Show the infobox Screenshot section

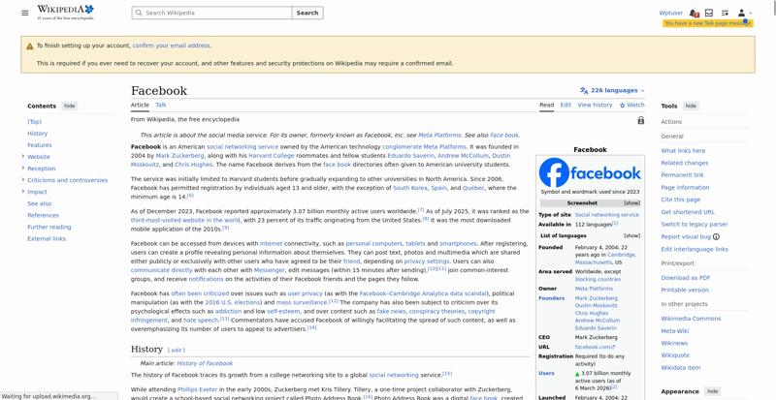pos(631,203)
